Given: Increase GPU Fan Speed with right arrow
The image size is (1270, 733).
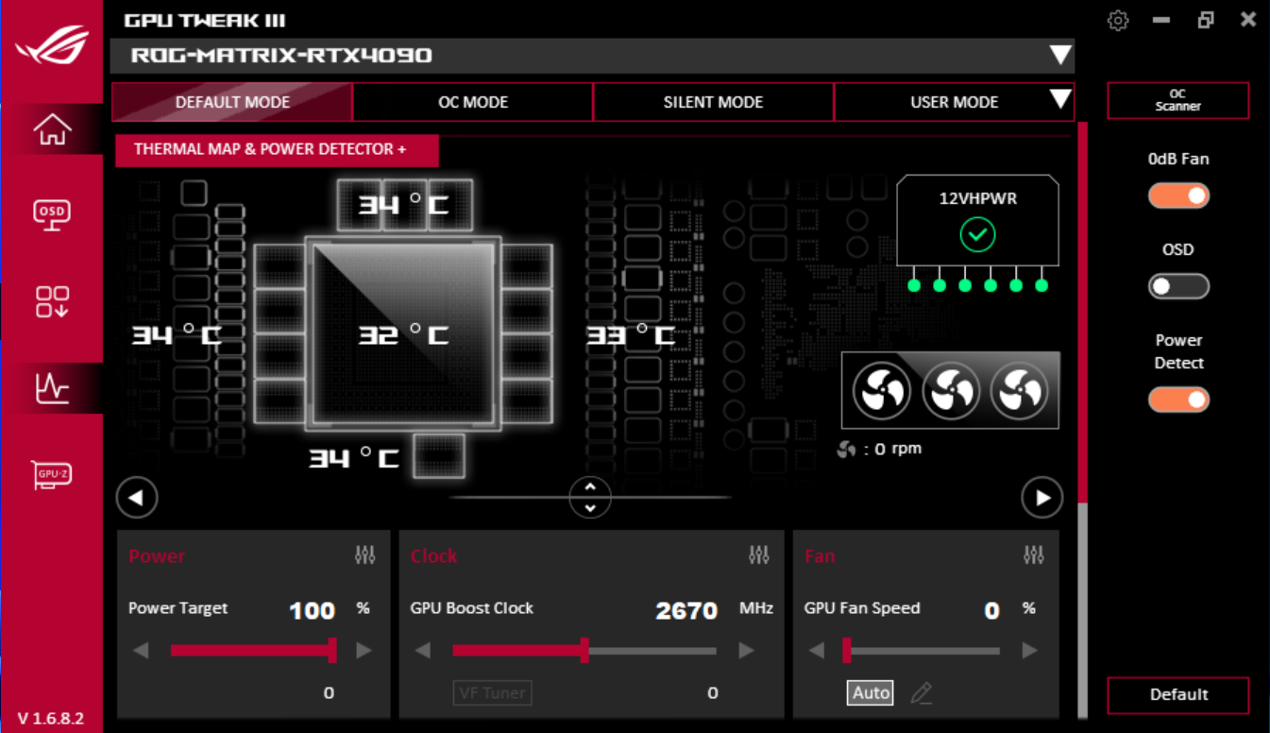Looking at the screenshot, I should (1030, 651).
